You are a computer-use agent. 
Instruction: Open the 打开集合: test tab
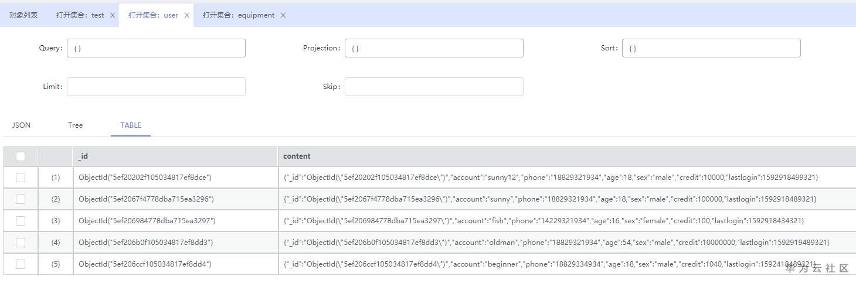click(80, 15)
